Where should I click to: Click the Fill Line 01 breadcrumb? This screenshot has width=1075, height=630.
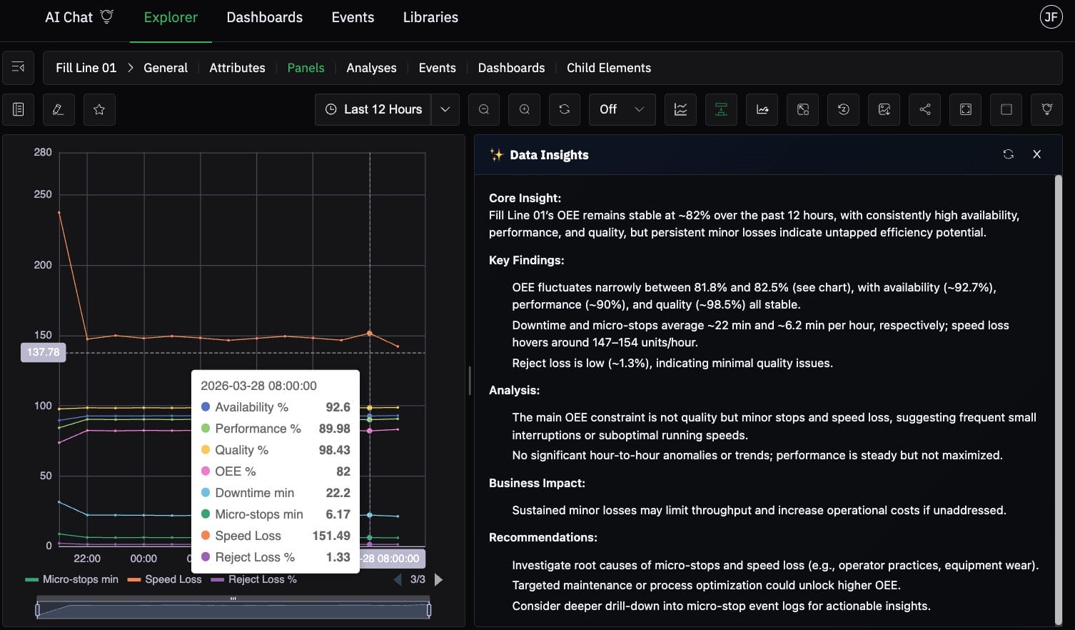(86, 68)
